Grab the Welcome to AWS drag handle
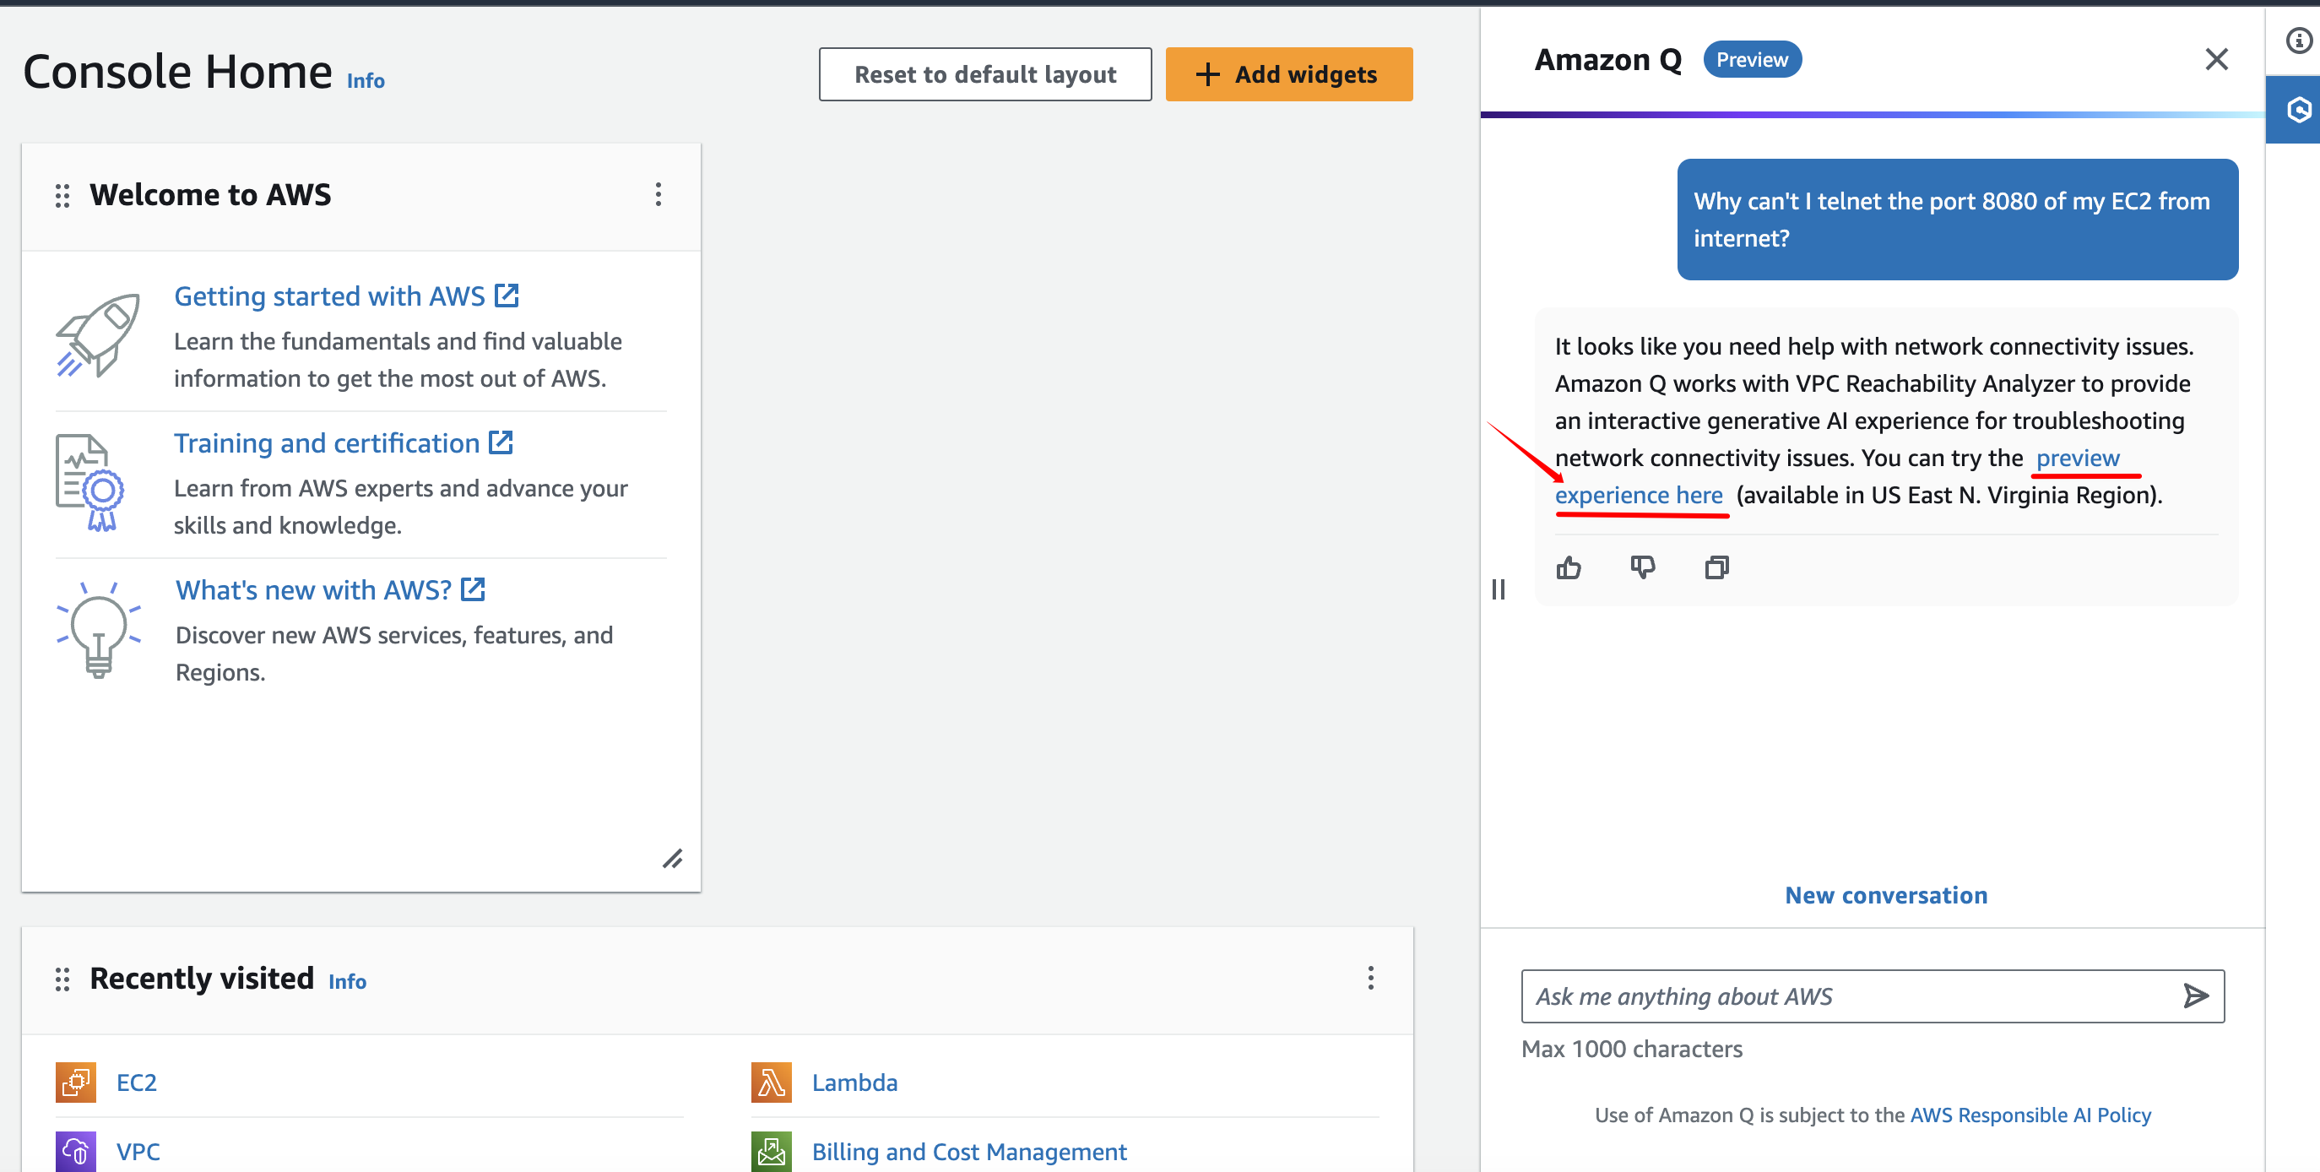The height and width of the screenshot is (1172, 2320). [62, 196]
